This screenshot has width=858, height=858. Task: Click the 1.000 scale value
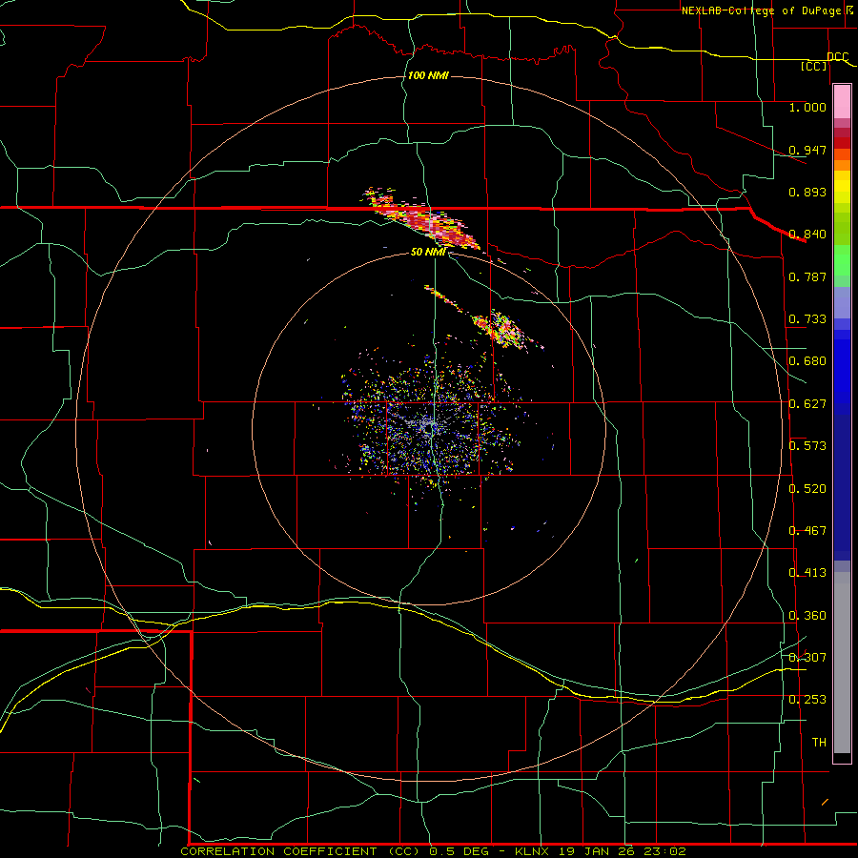807,107
